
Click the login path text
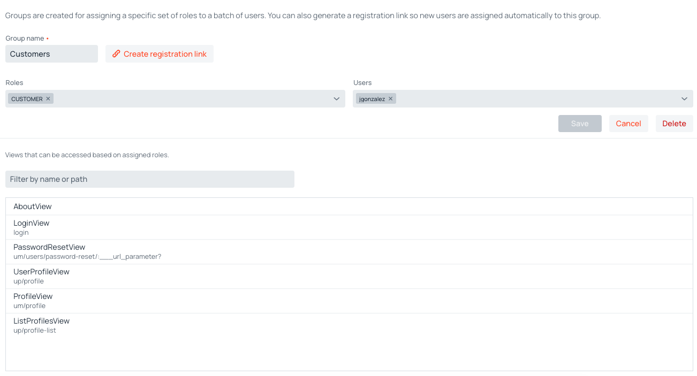click(x=21, y=233)
